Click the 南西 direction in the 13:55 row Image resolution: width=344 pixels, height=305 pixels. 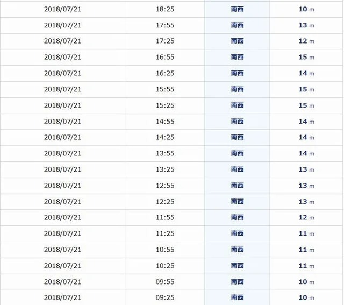point(237,153)
